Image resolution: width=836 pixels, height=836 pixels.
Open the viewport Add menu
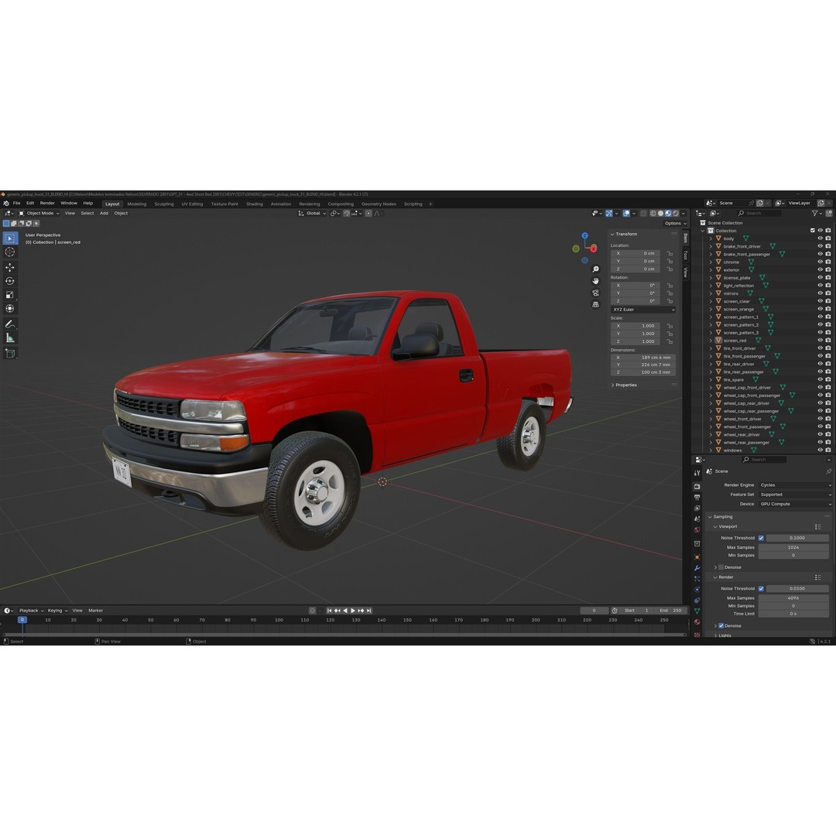(x=104, y=214)
